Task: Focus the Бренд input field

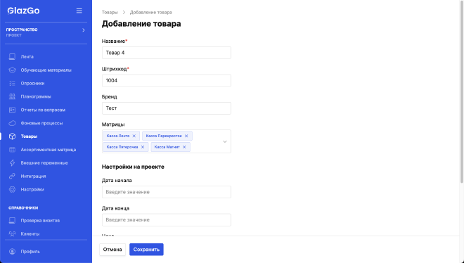Action: 167,108
